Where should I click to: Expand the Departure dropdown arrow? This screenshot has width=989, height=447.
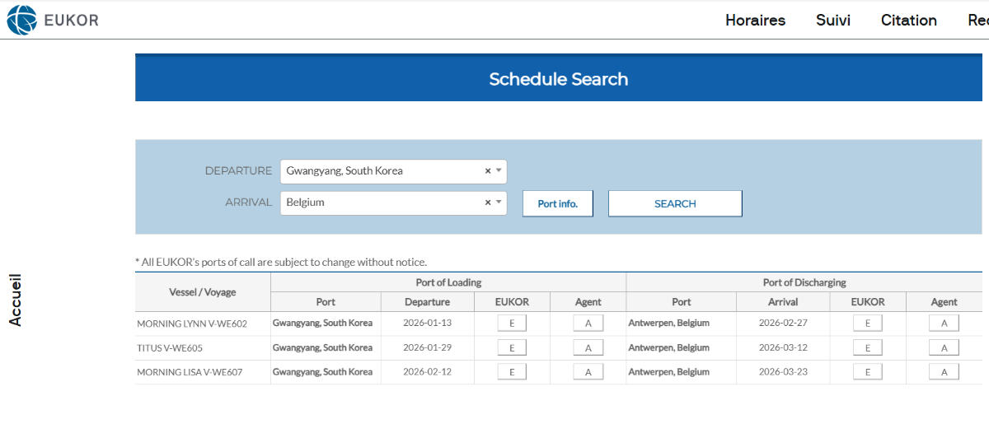click(499, 171)
